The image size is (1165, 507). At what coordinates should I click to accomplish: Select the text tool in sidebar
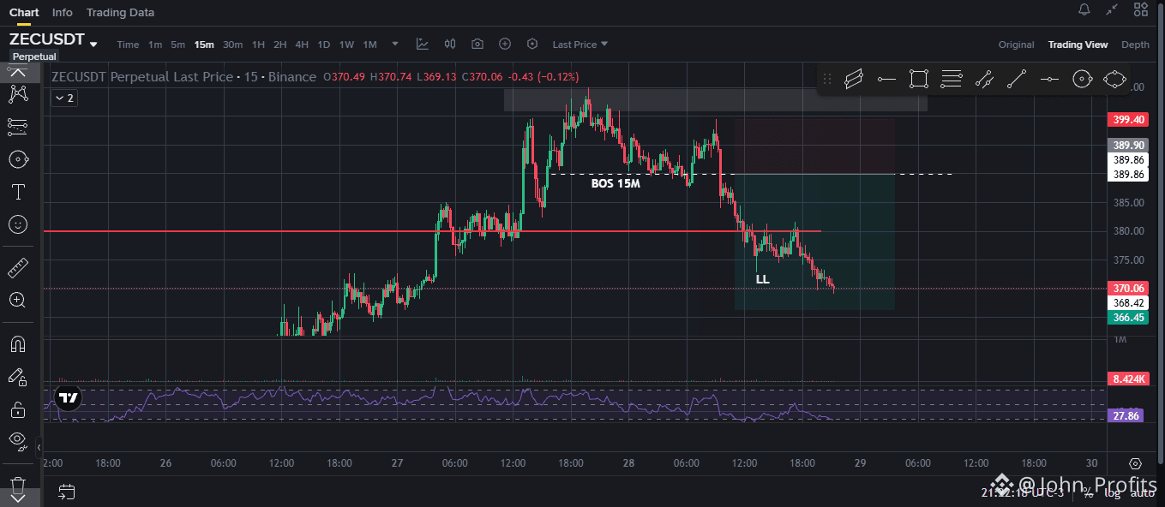18,191
